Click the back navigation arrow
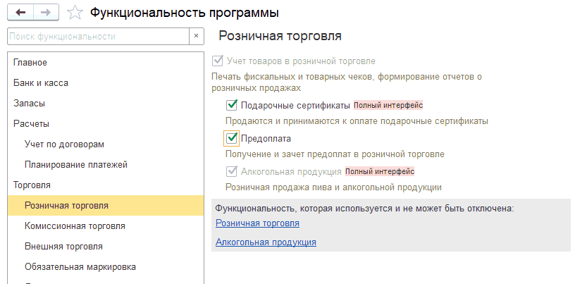Image resolution: width=575 pixels, height=284 pixels. tap(19, 13)
